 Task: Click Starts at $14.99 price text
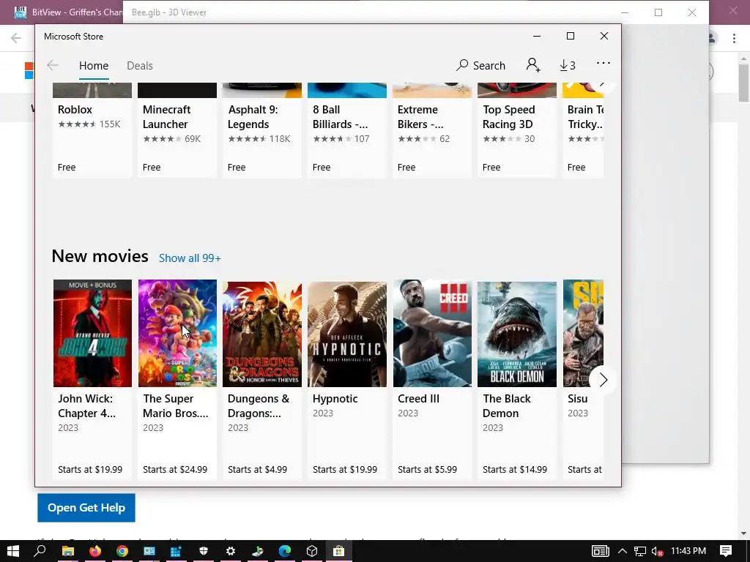click(x=515, y=470)
